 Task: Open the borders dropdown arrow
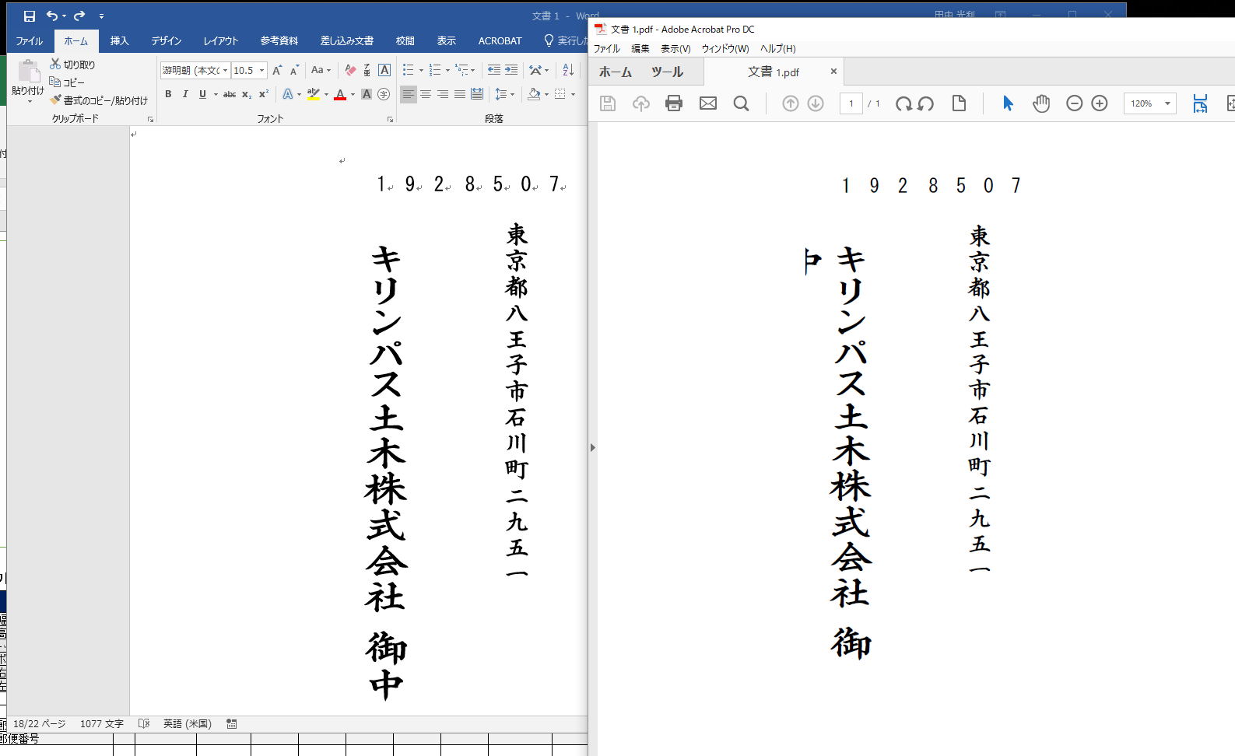click(573, 94)
